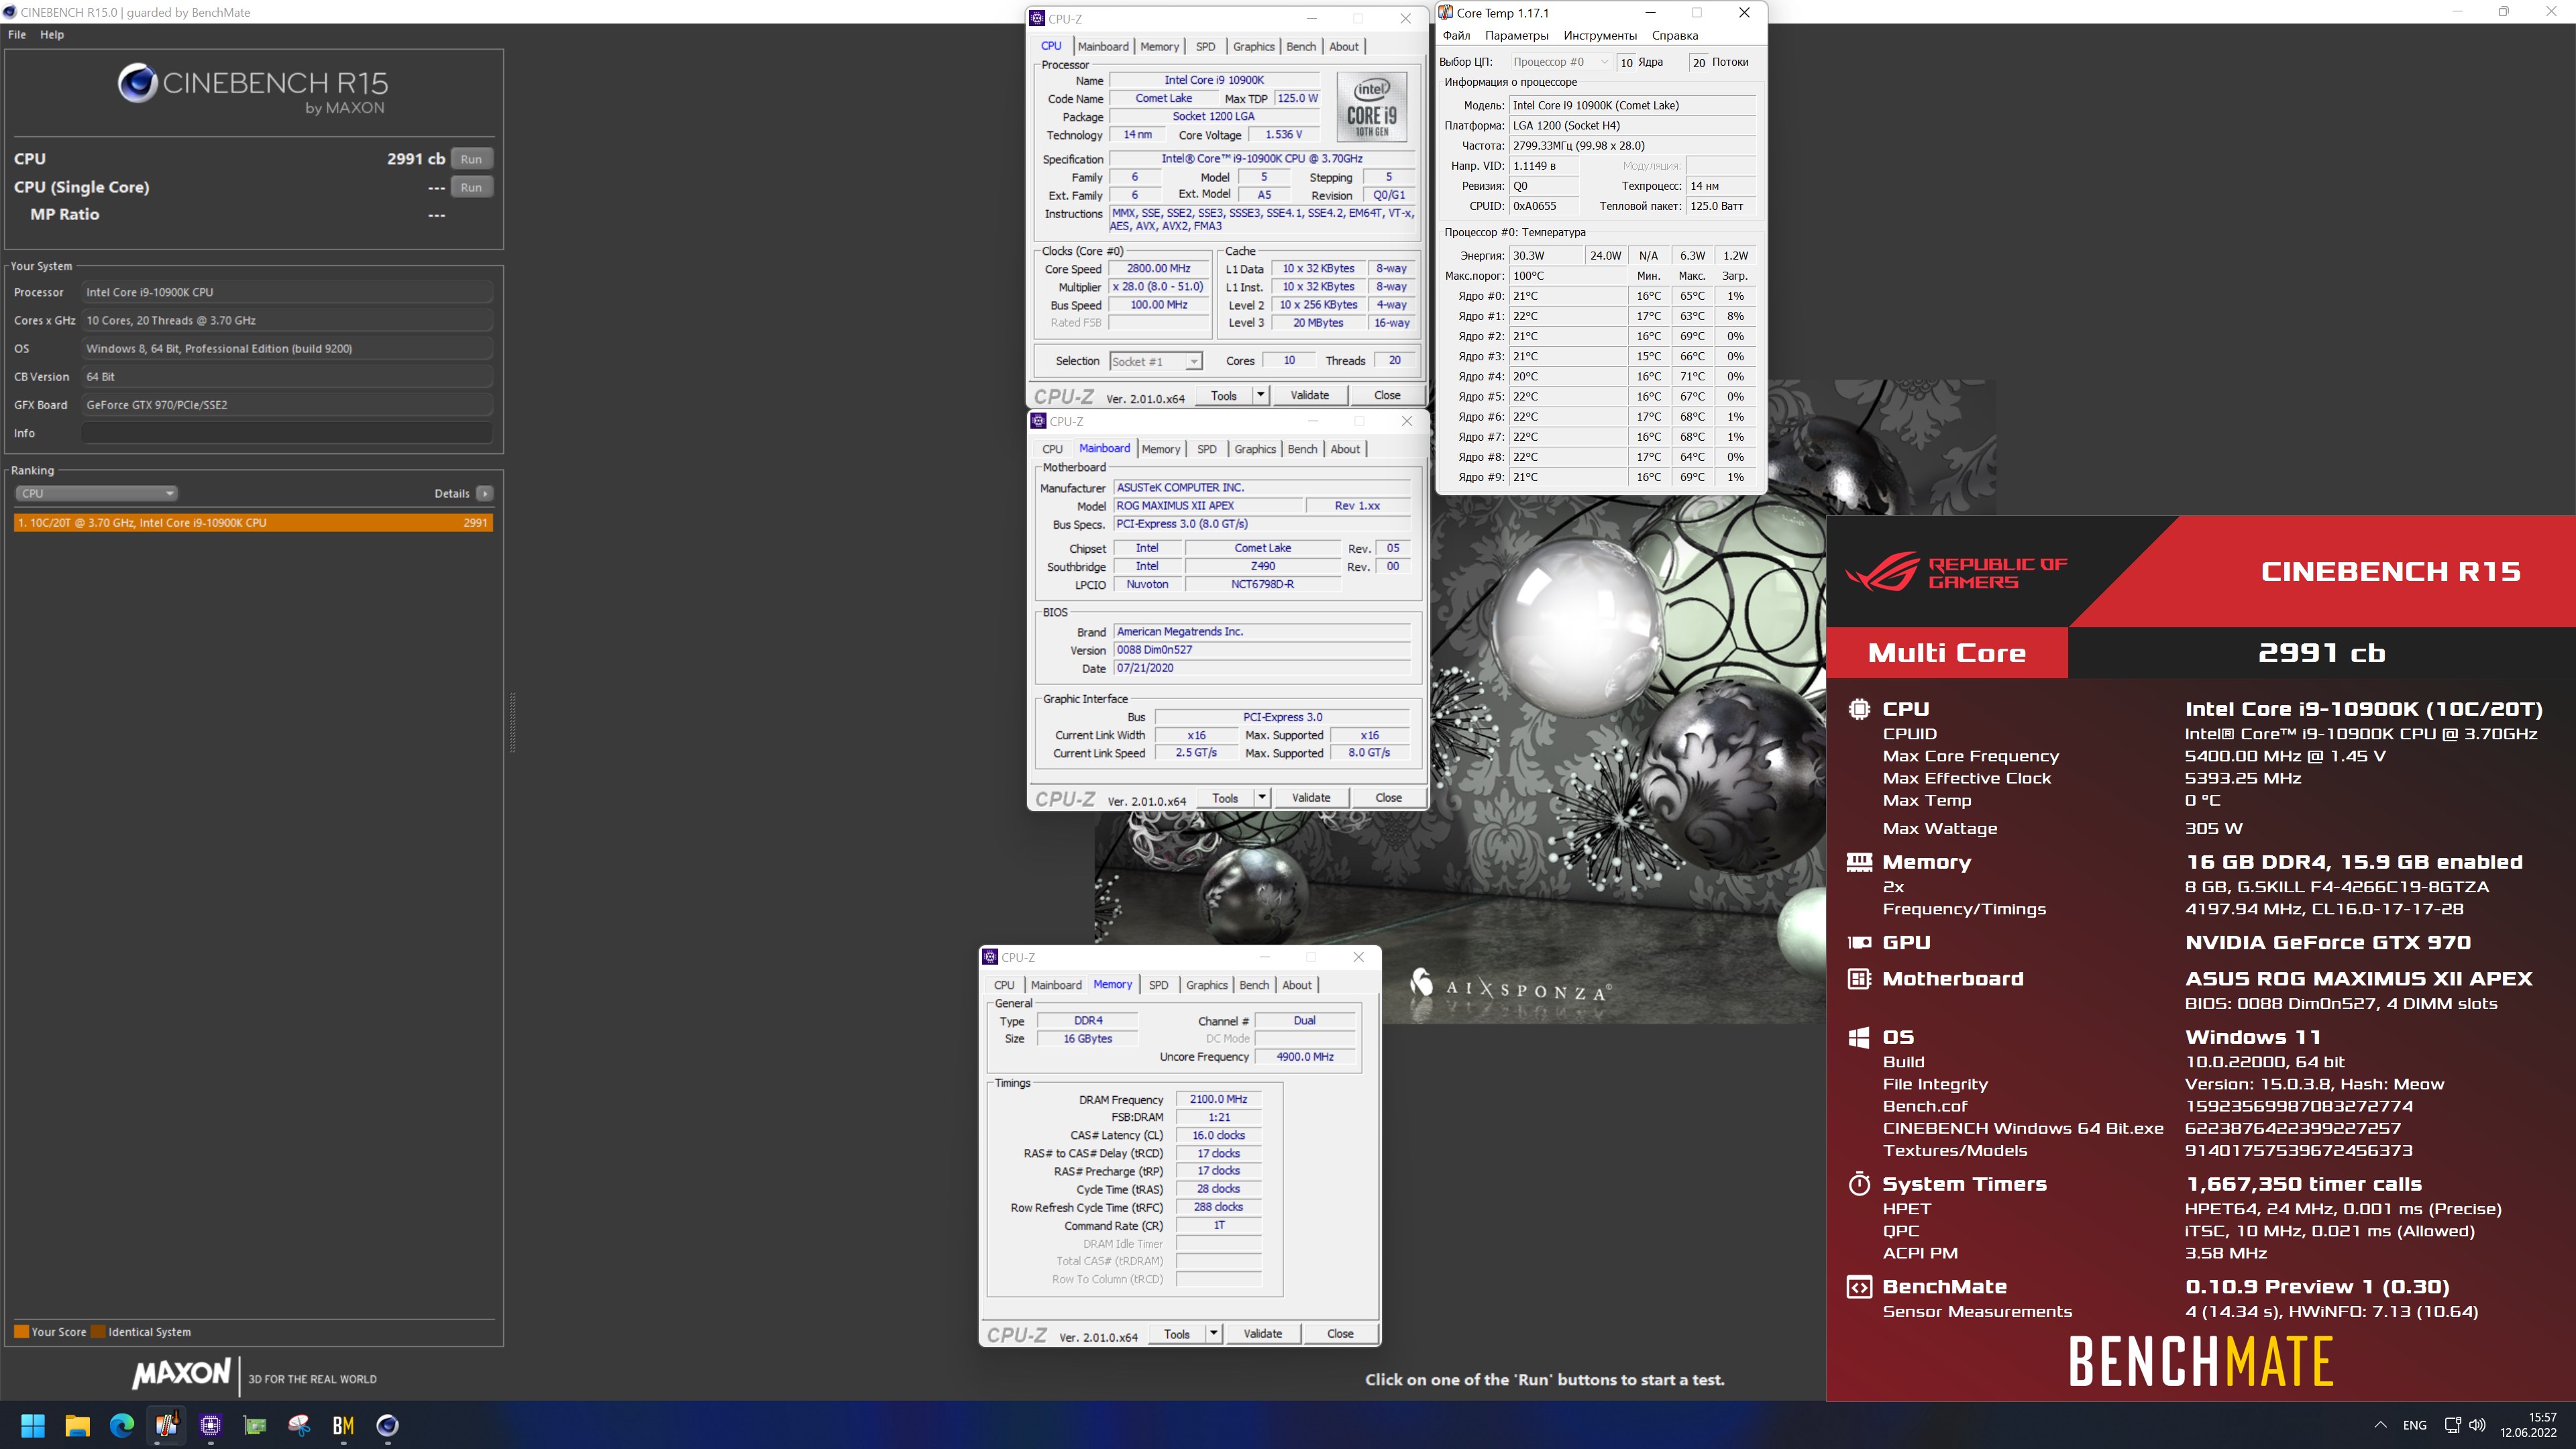Click the Memory module icon in BenchMate panel
2576x1449 pixels.
[1859, 862]
